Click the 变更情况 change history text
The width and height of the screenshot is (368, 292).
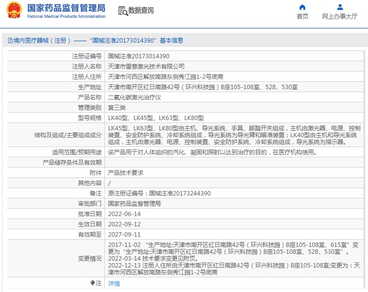(x=234, y=259)
